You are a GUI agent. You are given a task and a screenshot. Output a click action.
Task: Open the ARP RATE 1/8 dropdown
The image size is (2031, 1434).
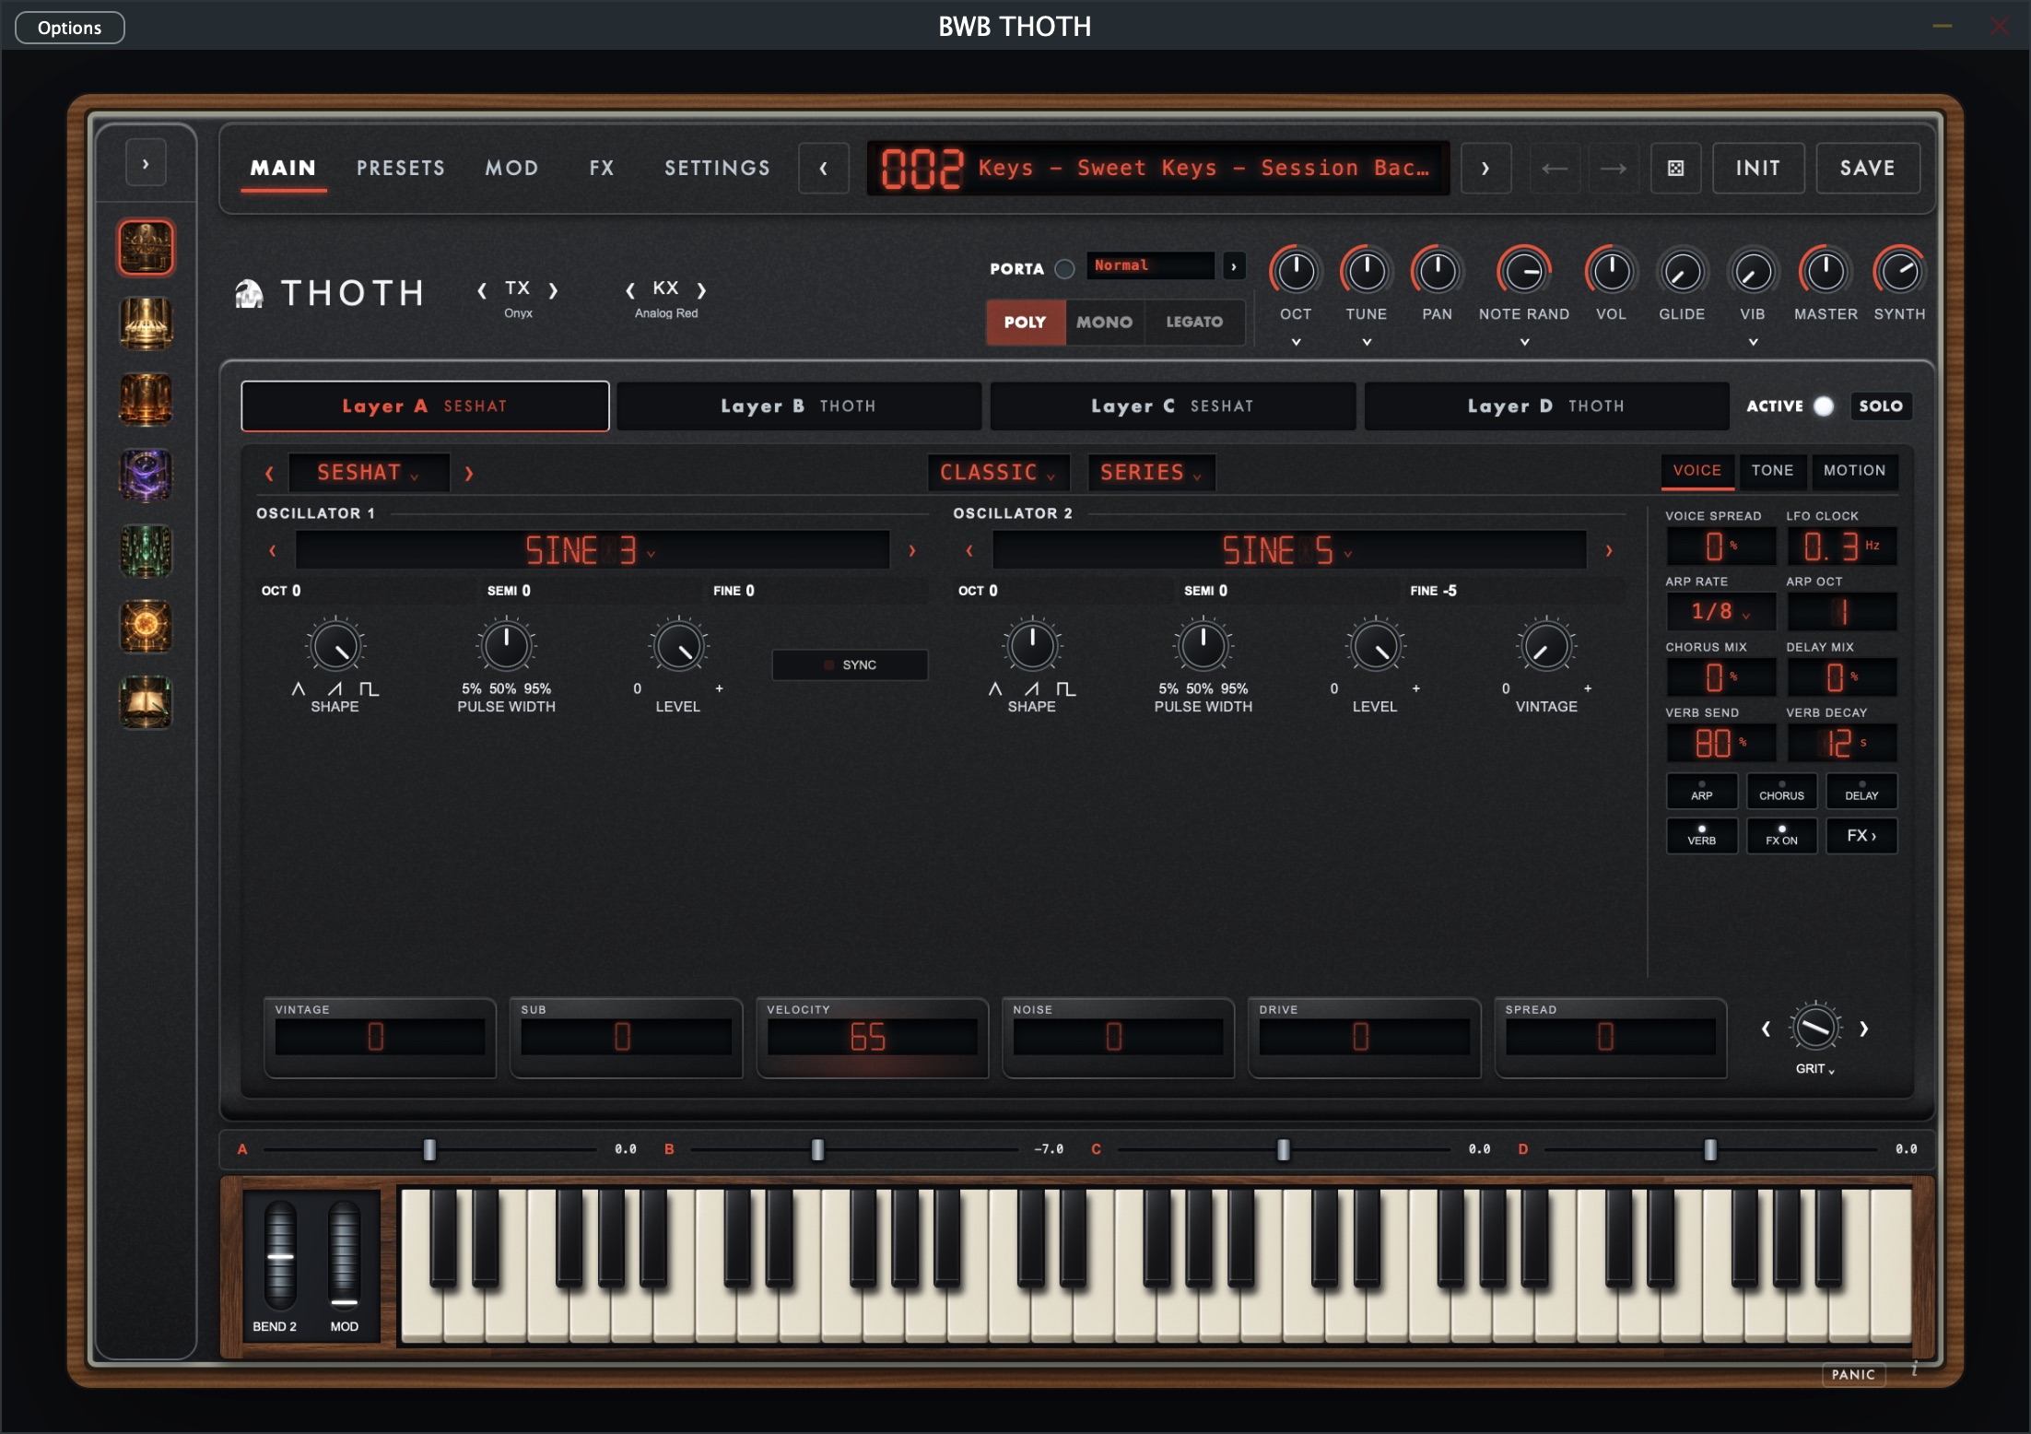[1720, 612]
